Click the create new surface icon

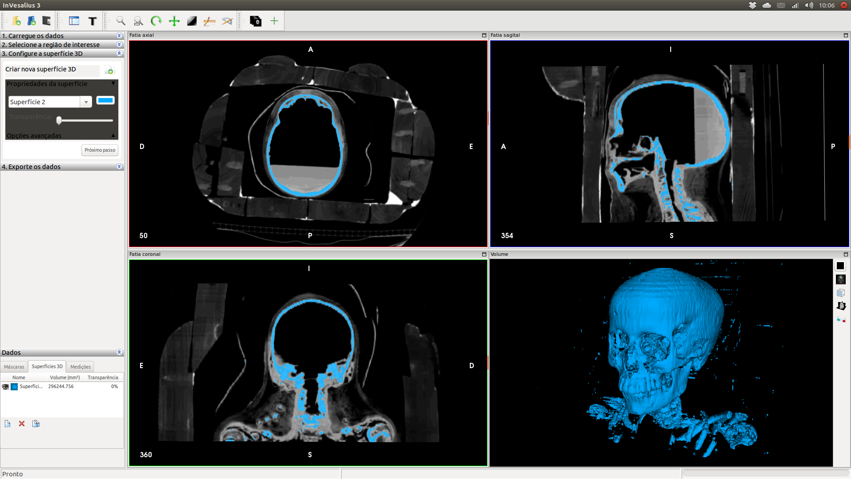pos(109,70)
